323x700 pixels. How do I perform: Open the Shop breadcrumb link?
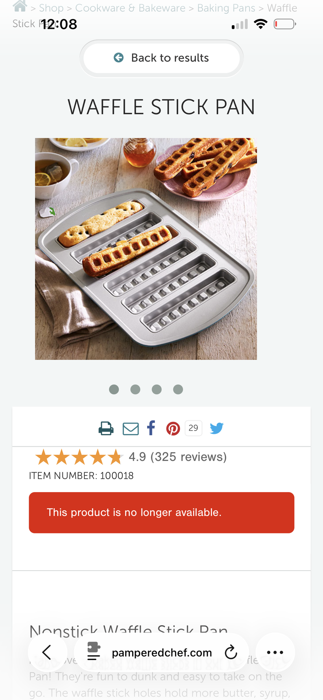point(51,8)
